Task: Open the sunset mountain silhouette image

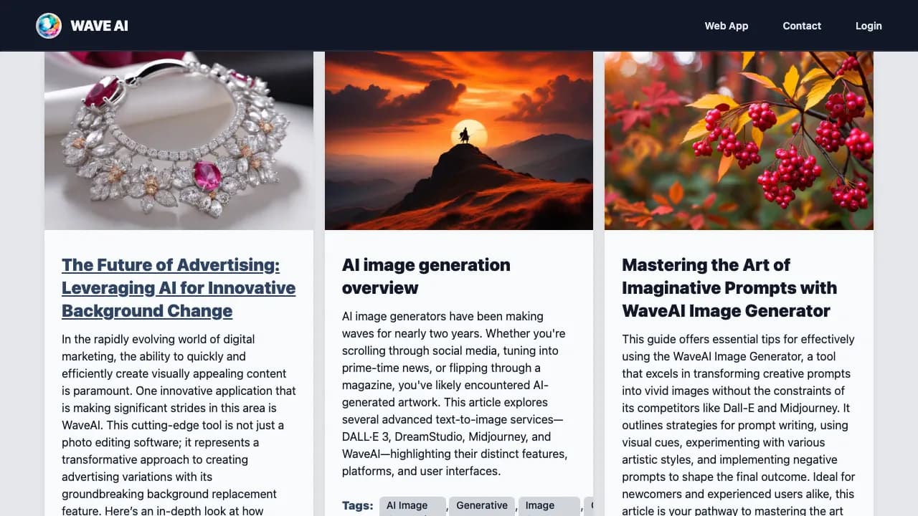Action: [459, 140]
